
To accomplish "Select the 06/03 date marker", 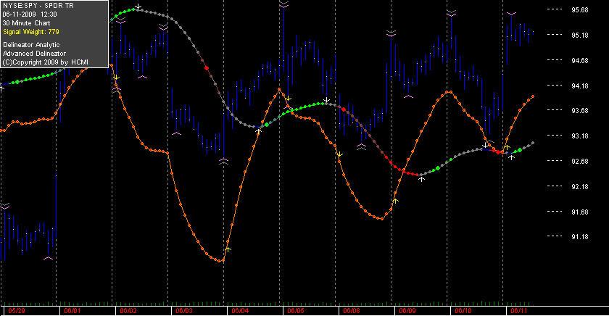I will (184, 311).
